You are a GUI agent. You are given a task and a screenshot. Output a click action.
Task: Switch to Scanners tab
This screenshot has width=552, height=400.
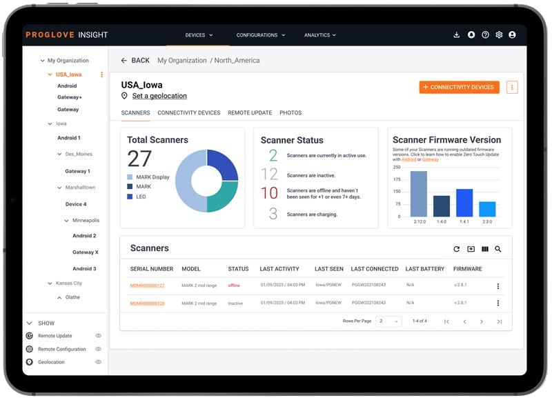(x=135, y=112)
